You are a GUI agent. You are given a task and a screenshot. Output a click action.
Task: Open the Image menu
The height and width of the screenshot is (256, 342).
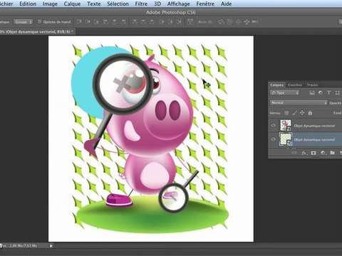pyautogui.click(x=50, y=4)
